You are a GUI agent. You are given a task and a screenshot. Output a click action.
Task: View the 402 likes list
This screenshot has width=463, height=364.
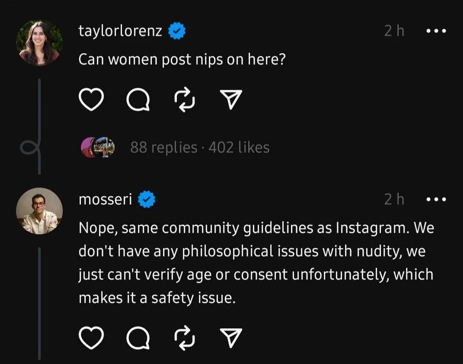click(x=239, y=147)
